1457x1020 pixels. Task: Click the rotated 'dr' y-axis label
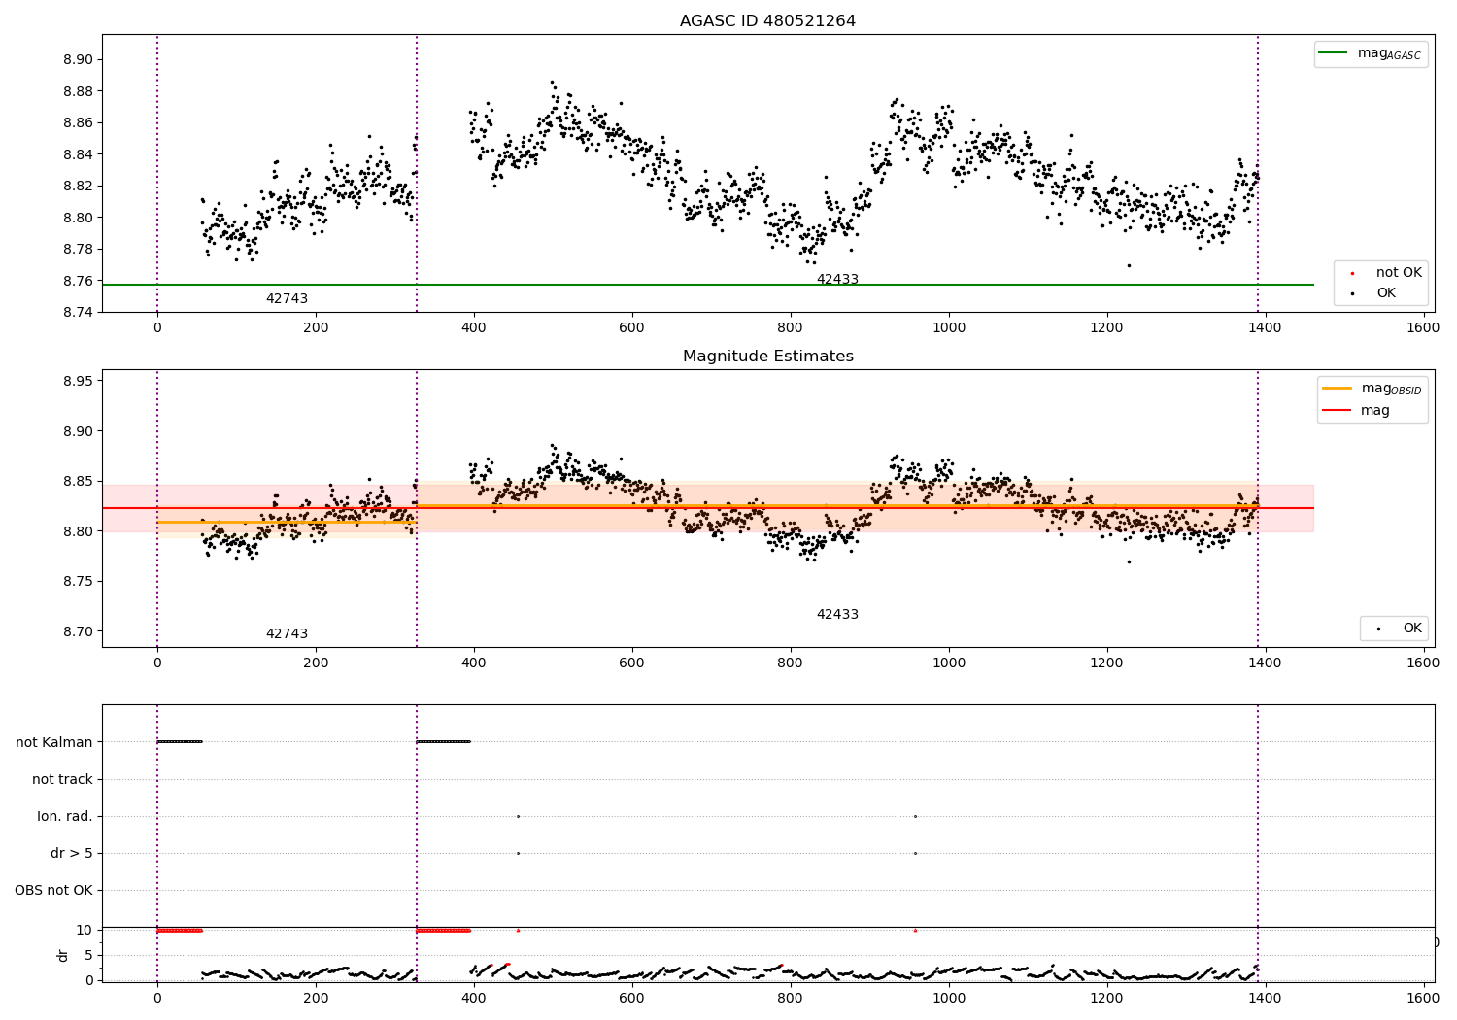coord(63,955)
